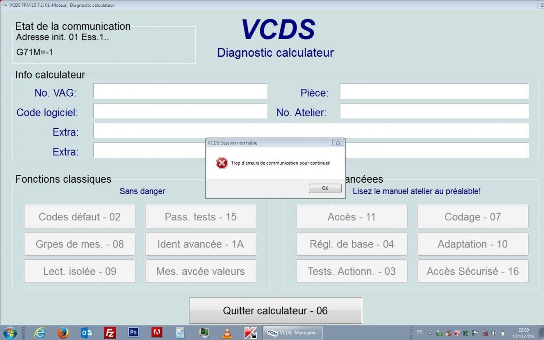Open Photoshop from the taskbar
544x340 pixels.
point(133,333)
